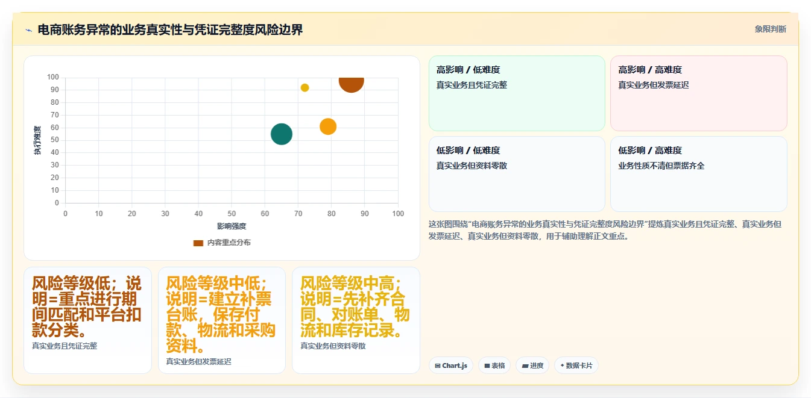Viewport: 811px width, 398px height.
Task: Click the icon in 进度 tag
Action: coord(525,365)
